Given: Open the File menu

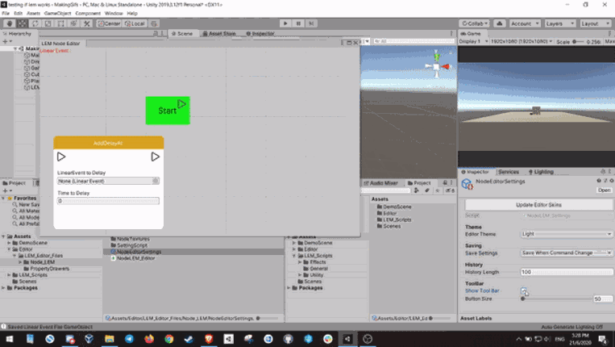Looking at the screenshot, I should (x=6, y=13).
